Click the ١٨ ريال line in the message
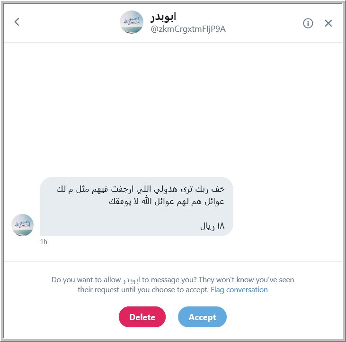 tap(212, 226)
